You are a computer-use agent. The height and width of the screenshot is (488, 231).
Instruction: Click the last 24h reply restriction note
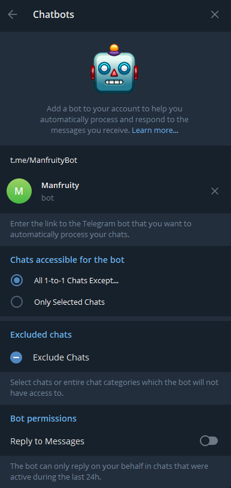(x=109, y=471)
